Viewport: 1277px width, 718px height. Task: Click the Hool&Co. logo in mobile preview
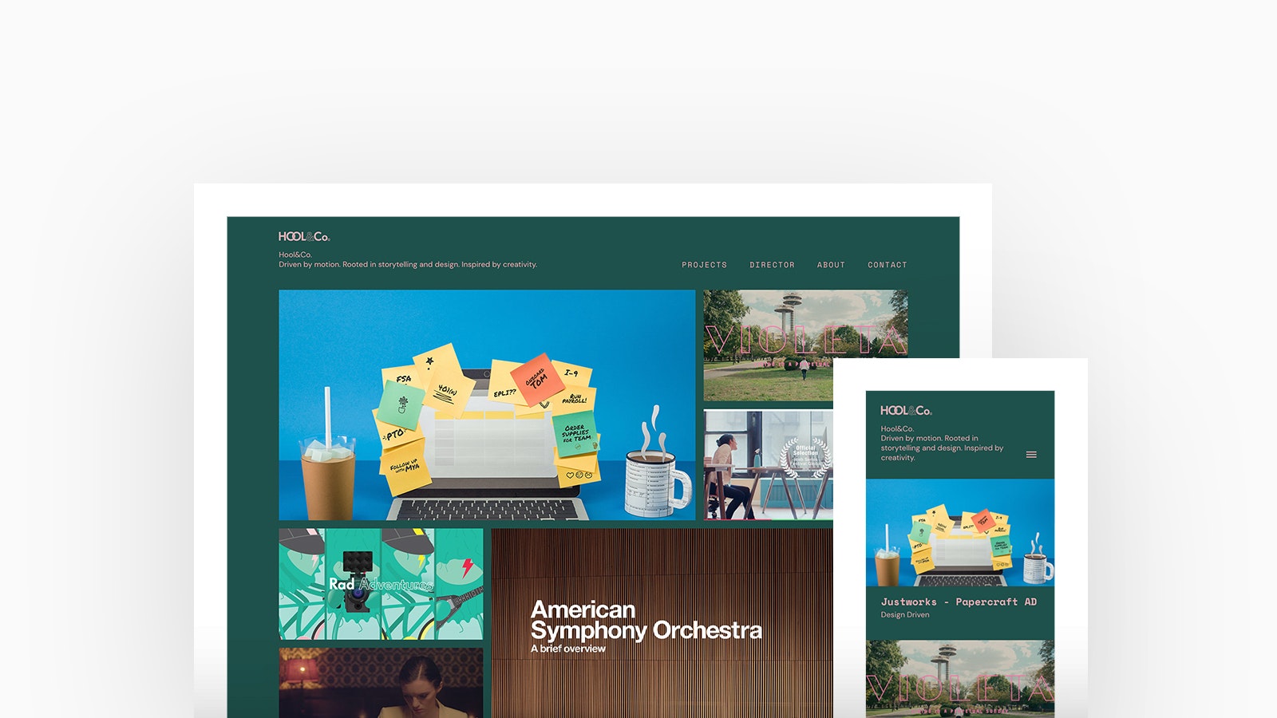coord(906,410)
